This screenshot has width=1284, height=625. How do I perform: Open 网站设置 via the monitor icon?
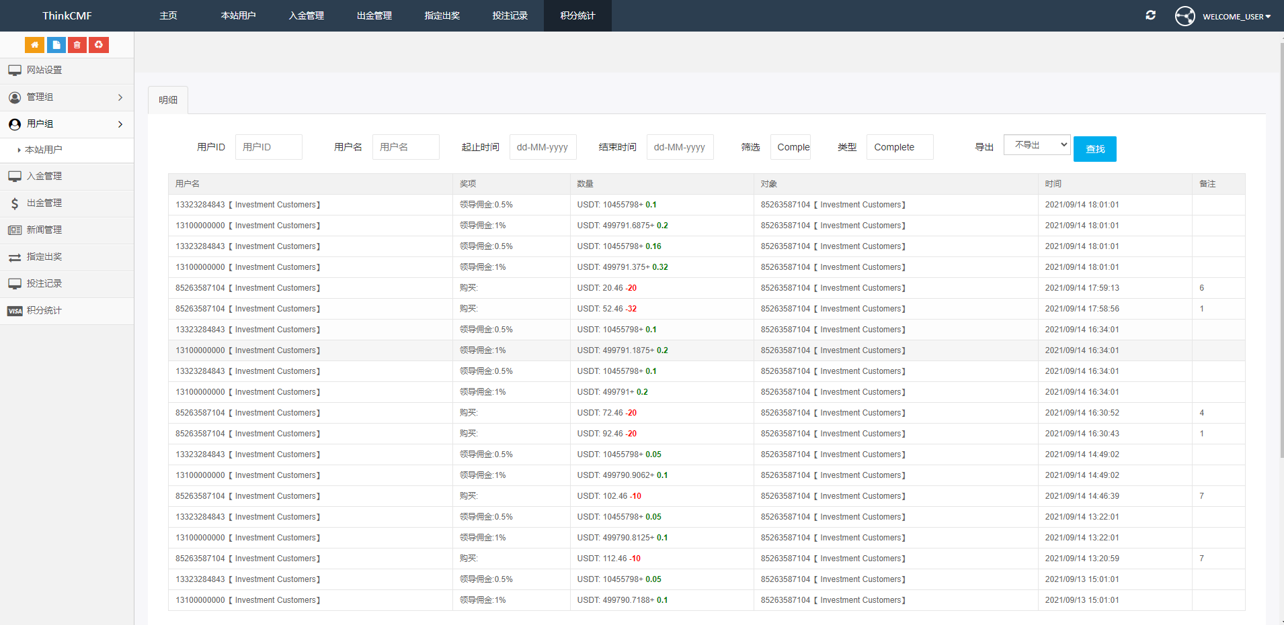tap(15, 69)
